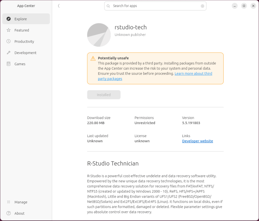259x221 pixels.
Task: Switch to Productivity category
Action: tap(26, 41)
